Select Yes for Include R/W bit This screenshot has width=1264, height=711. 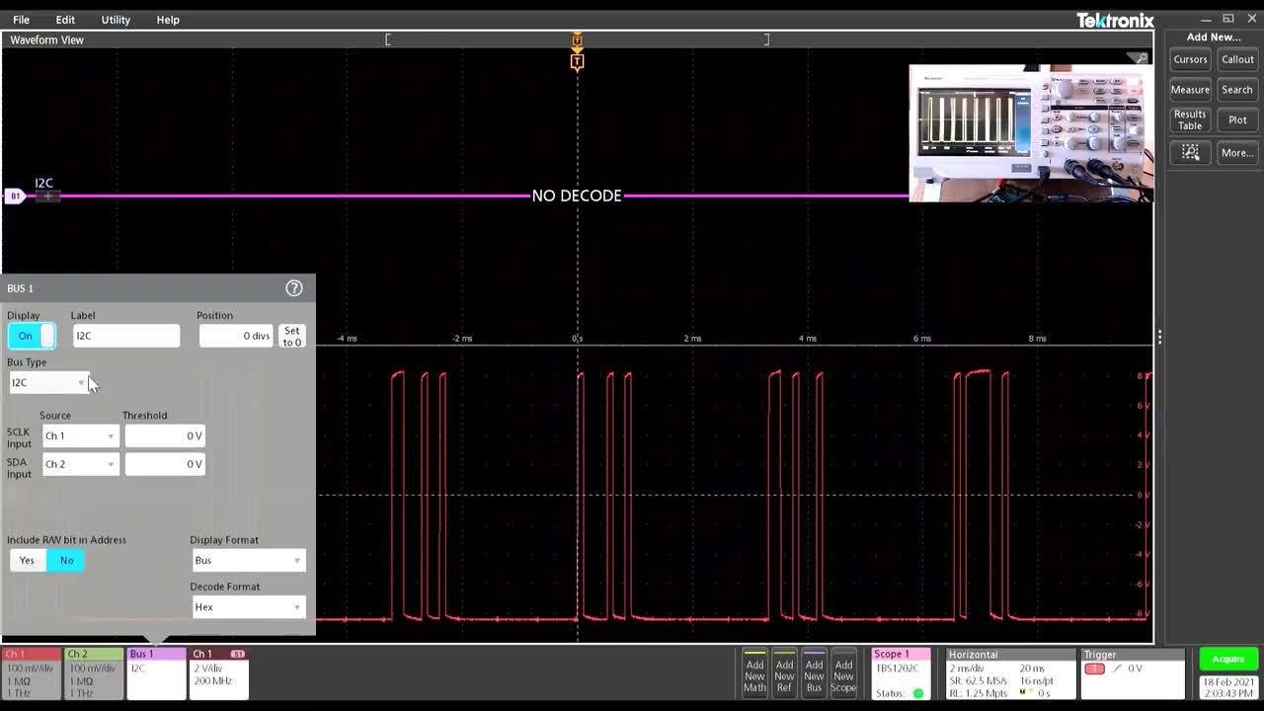coord(27,560)
